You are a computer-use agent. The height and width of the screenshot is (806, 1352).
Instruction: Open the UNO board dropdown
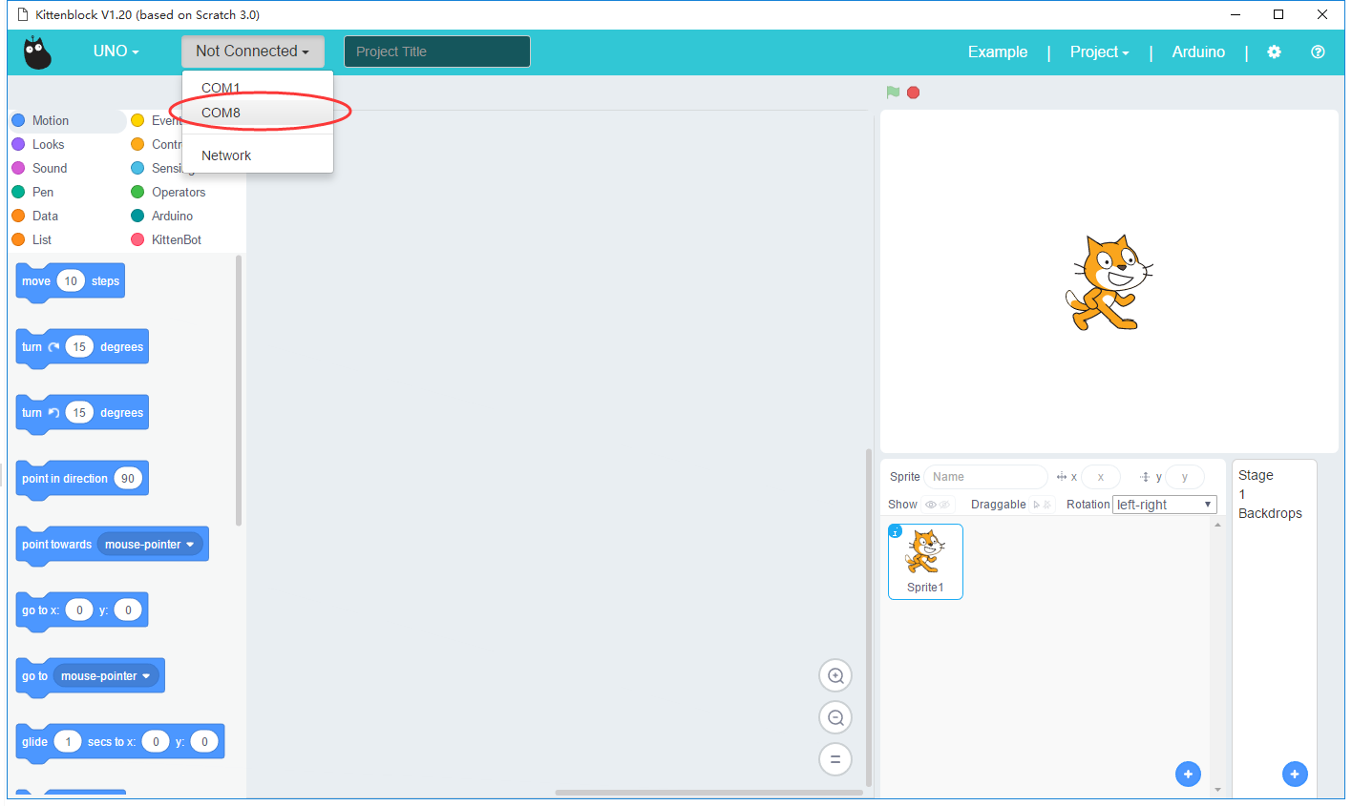click(116, 52)
